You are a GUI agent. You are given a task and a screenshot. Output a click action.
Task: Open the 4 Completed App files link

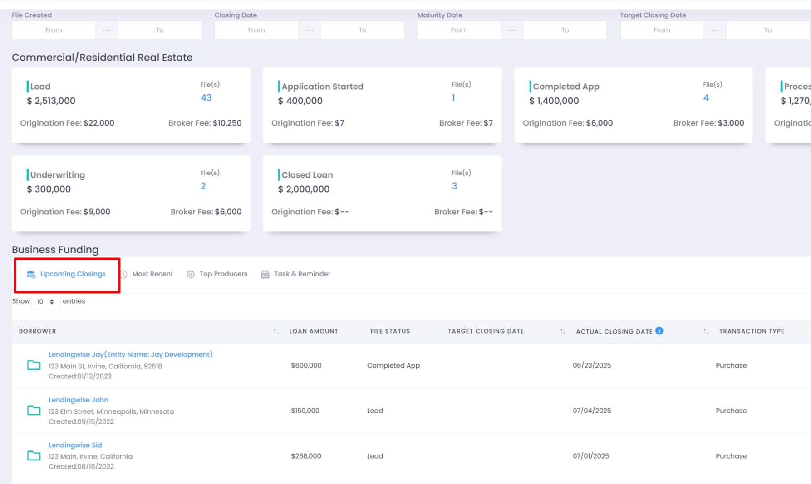(706, 97)
